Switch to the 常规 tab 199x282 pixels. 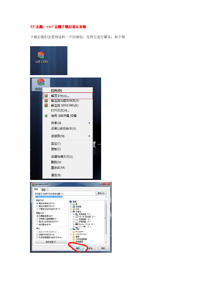36,189
